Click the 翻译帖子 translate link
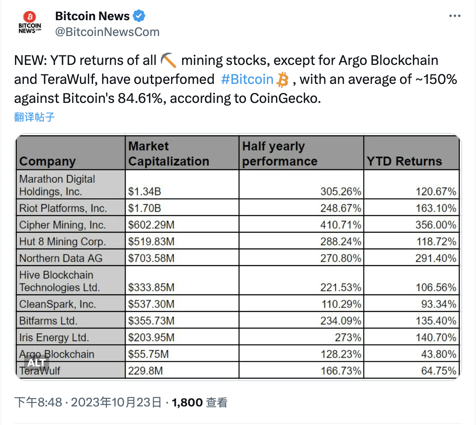Viewport: 476px width, 425px height. coord(34,117)
